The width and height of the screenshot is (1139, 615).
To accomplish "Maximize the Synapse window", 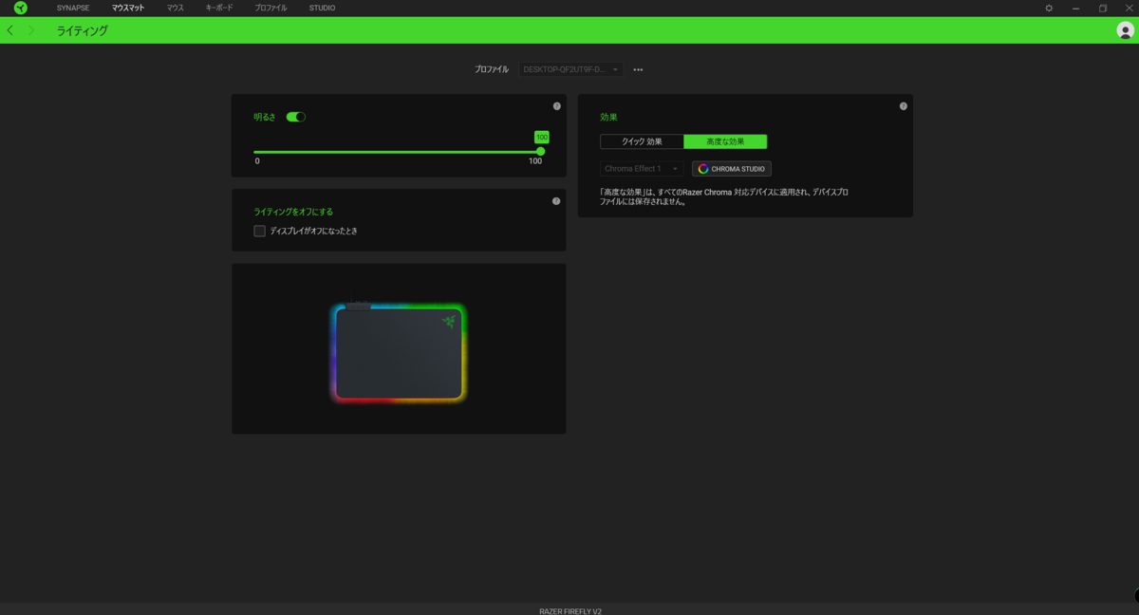I will 1103,8.
